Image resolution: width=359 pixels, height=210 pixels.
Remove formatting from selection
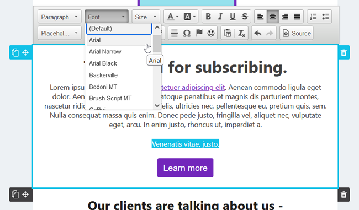pyautogui.click(x=241, y=34)
